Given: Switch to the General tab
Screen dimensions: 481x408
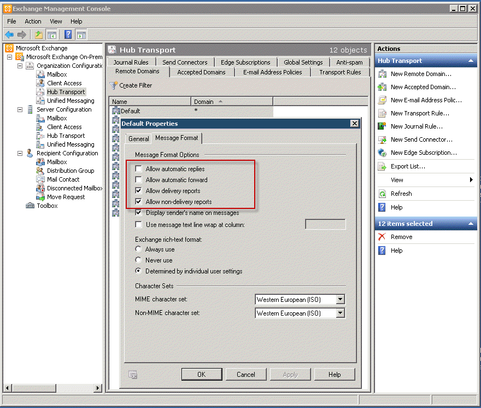Looking at the screenshot, I should point(138,139).
